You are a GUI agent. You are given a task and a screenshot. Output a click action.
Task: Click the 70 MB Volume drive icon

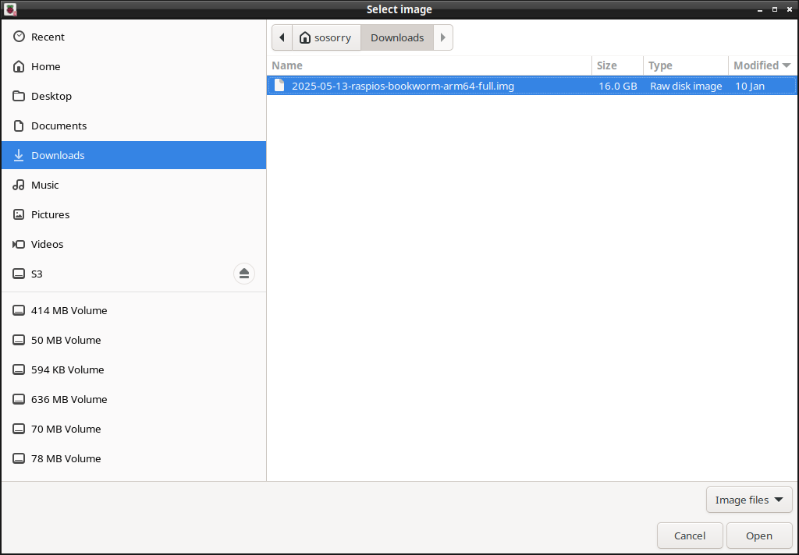(x=19, y=429)
